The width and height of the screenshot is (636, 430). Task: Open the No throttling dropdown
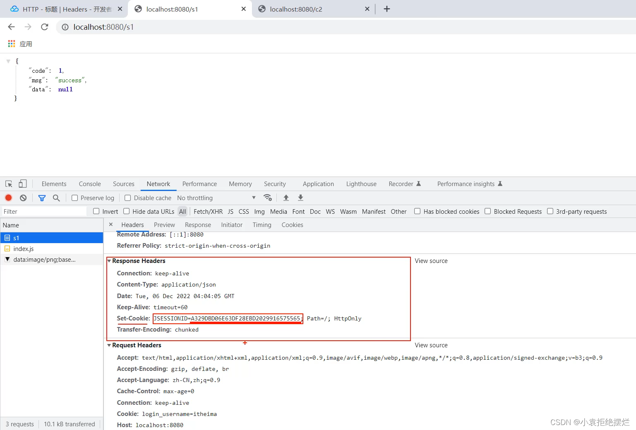pos(216,198)
